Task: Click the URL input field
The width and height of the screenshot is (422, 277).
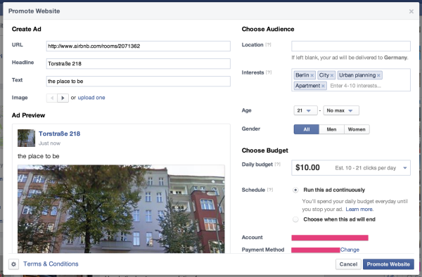Action: pos(139,46)
